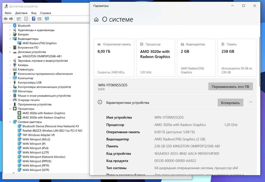
Task: Select Bluetooth Device (Personal Area Network) #3
Action: (51, 126)
